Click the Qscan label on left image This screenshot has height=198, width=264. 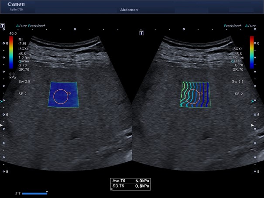pos(21,61)
